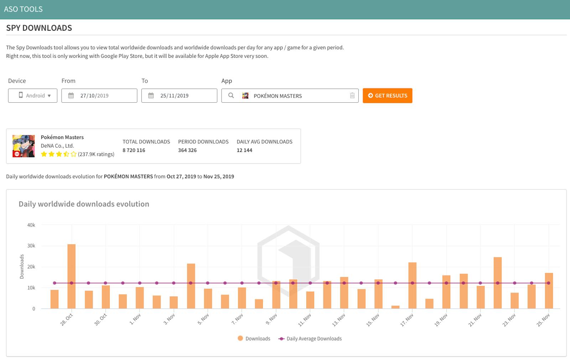Screen dimensions: 570x359
Task: Click the 28. Oct downloads bar
Action: (71, 276)
